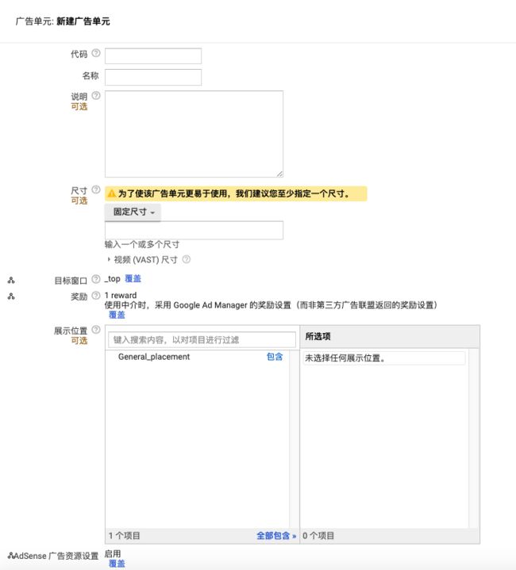Focus the 名称 input field
The image size is (516, 570).
(153, 77)
